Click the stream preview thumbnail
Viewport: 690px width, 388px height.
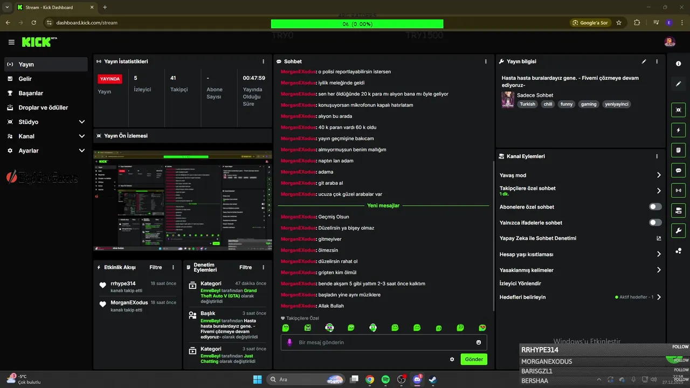pyautogui.click(x=183, y=200)
